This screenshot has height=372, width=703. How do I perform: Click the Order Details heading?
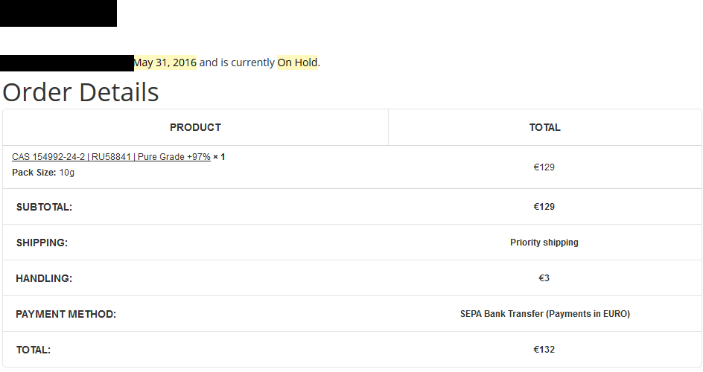[80, 92]
